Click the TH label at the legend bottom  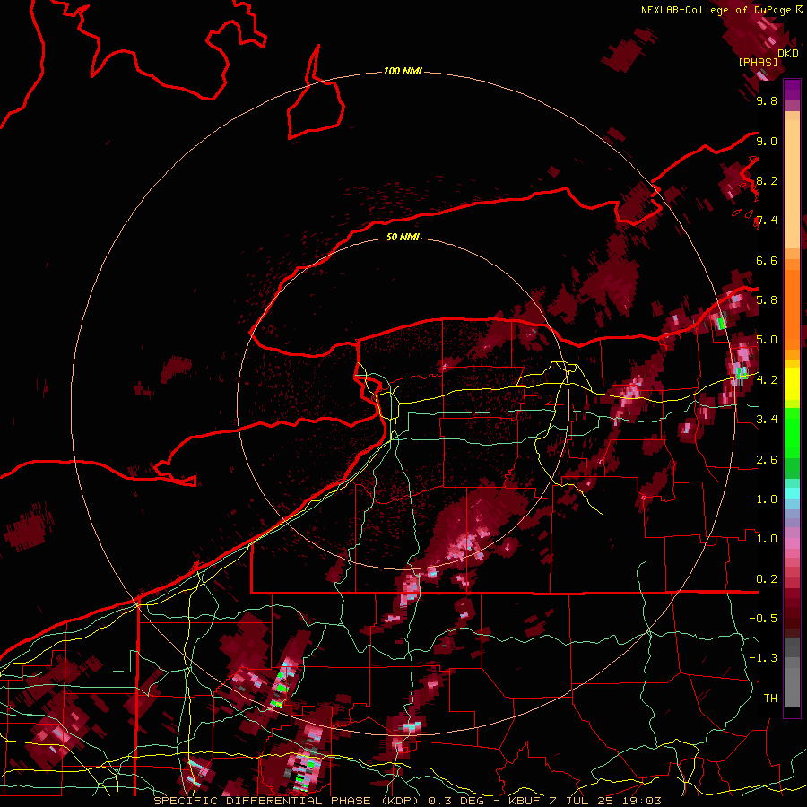pos(770,699)
